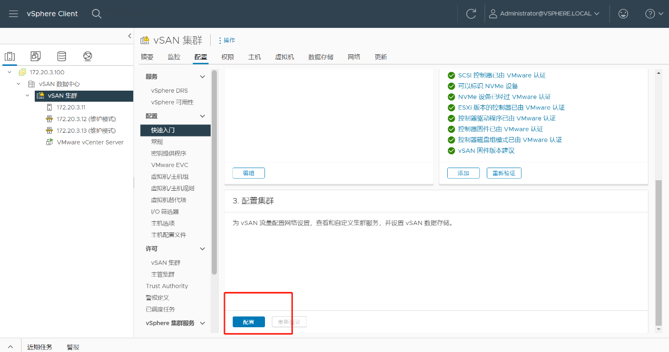This screenshot has width=669, height=352.
Task: Collapse the 许可 section
Action: pos(202,249)
